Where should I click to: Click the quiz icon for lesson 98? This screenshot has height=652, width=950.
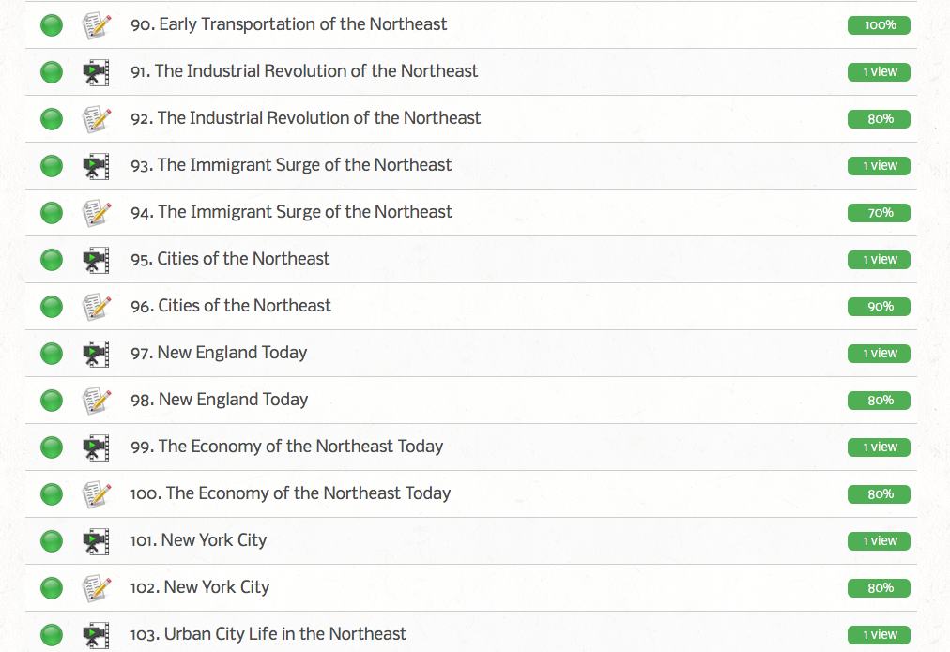pos(96,401)
